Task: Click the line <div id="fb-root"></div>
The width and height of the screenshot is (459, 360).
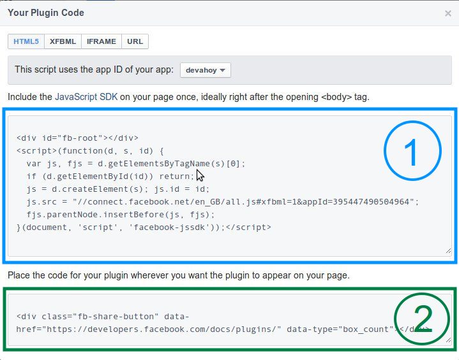Action: pos(77,138)
